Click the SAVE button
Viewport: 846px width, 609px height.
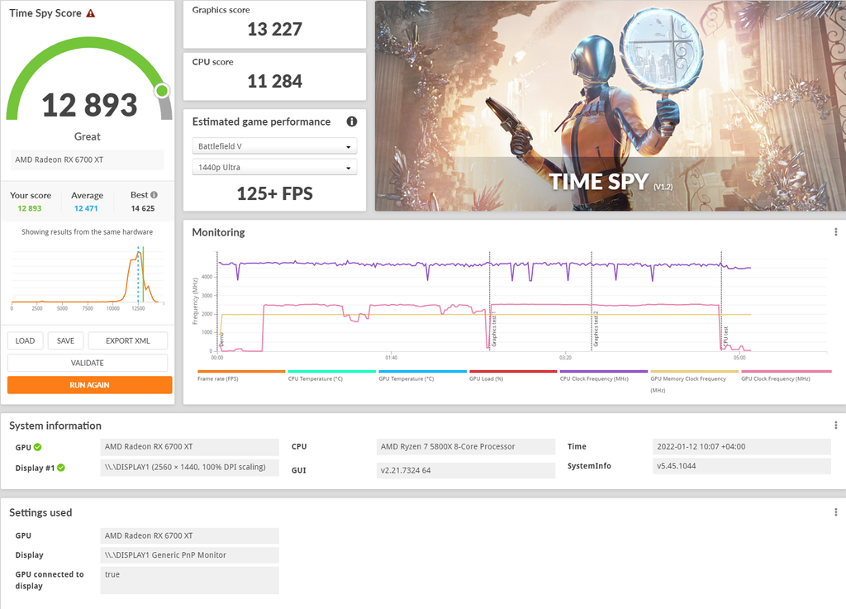[x=66, y=341]
